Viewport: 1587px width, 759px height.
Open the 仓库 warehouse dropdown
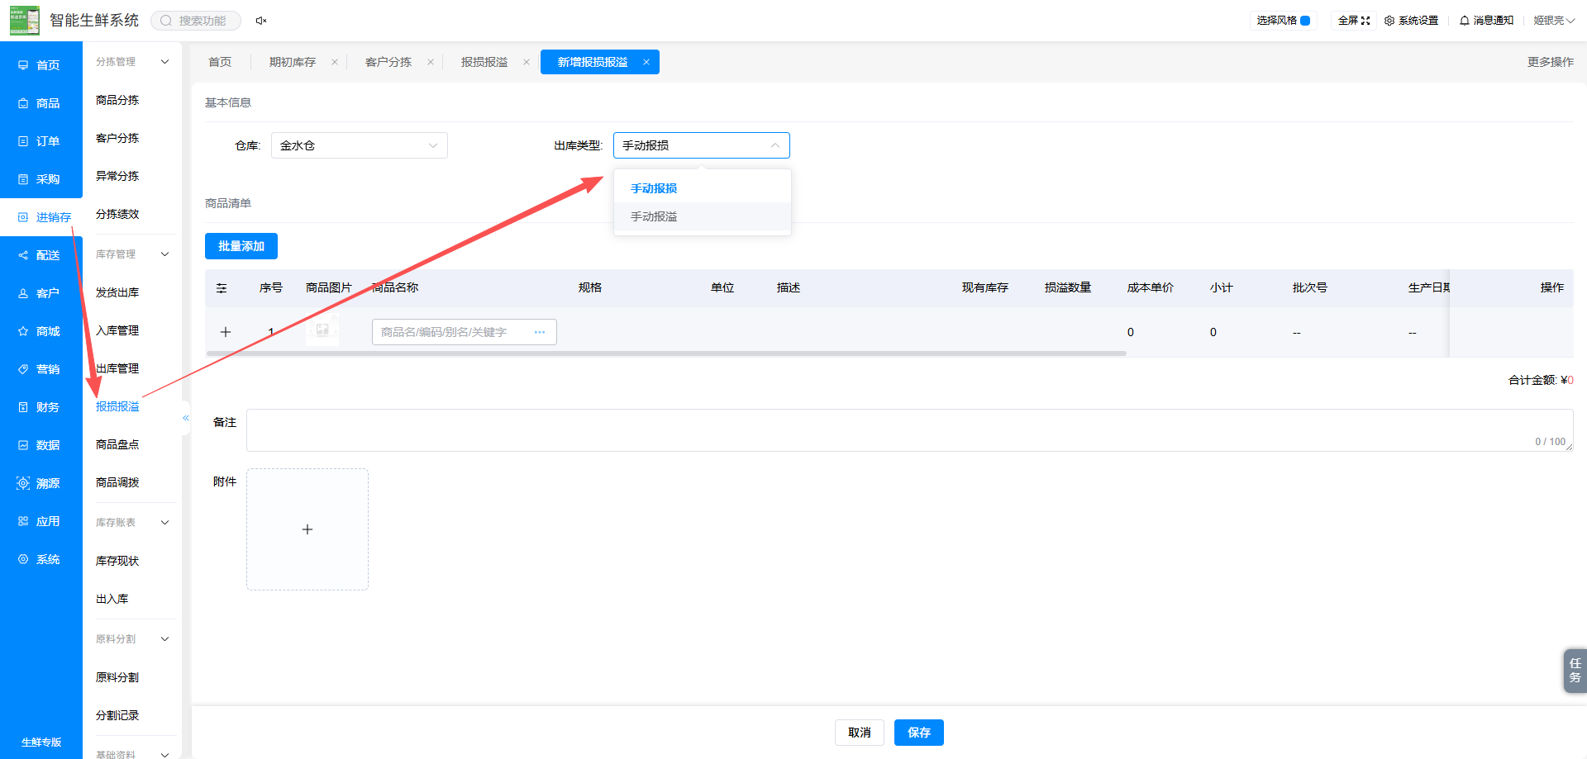click(x=360, y=145)
